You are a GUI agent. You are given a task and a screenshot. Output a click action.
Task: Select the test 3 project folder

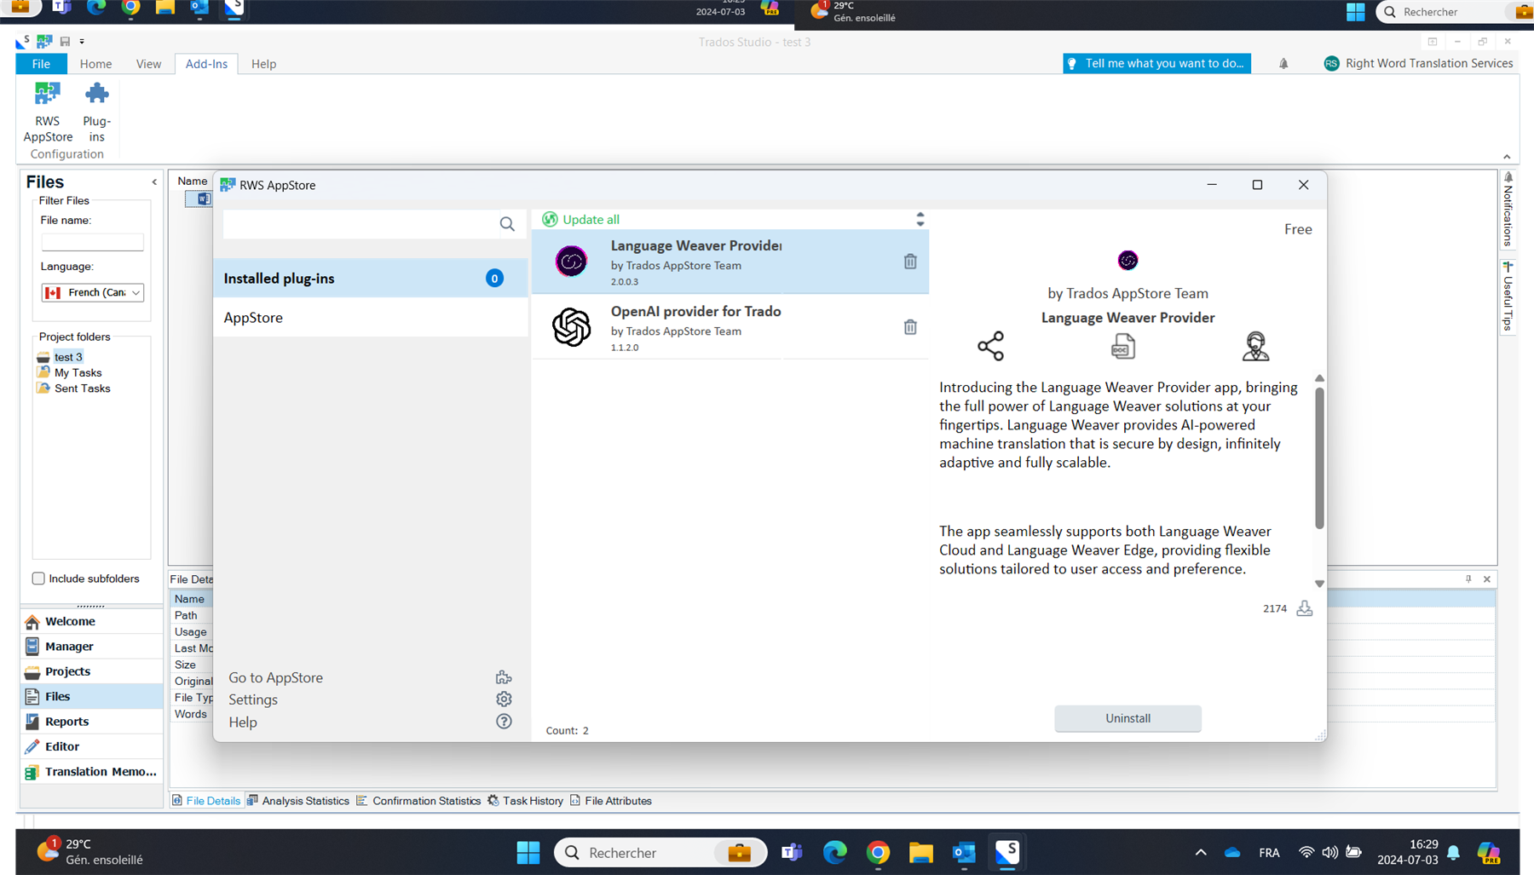[x=68, y=357]
